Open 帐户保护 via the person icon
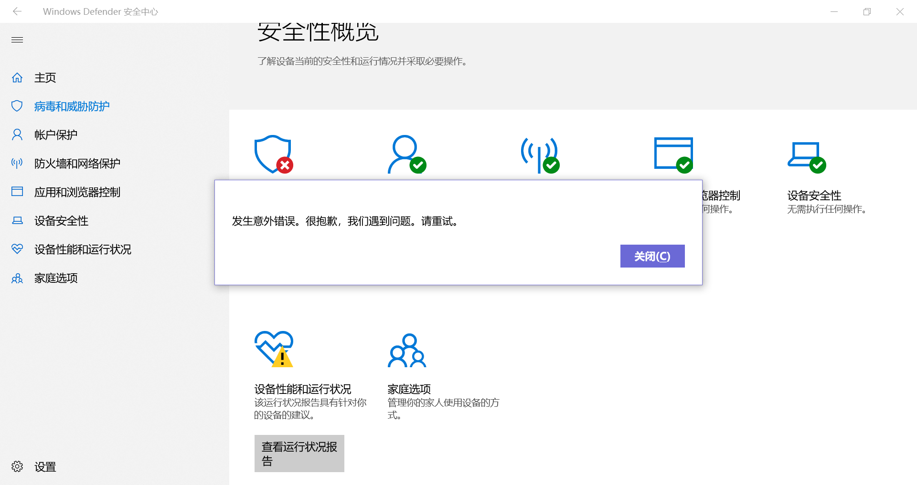This screenshot has height=485, width=917. coord(17,134)
